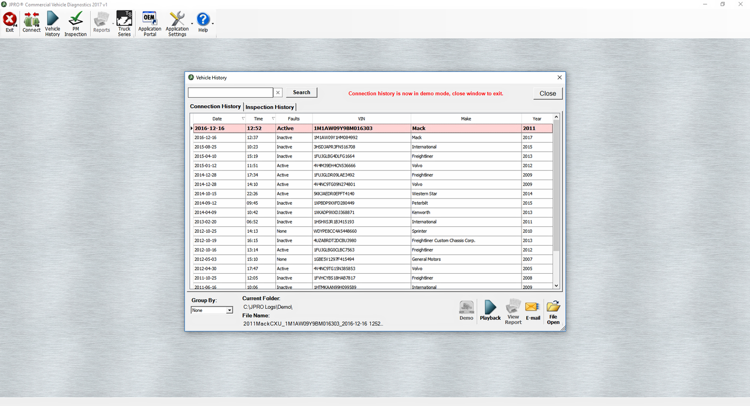
Task: Switch to the Connection History tab
Action: 215,106
